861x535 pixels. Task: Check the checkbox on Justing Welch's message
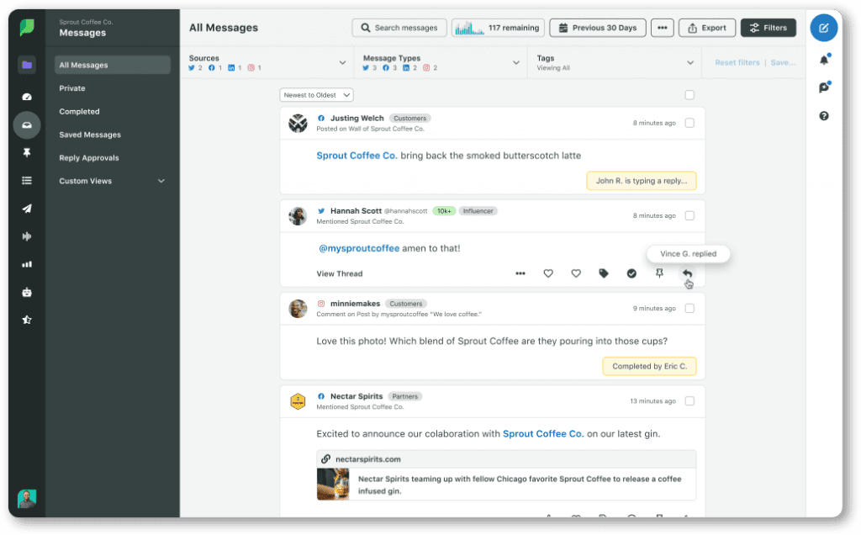click(x=689, y=122)
